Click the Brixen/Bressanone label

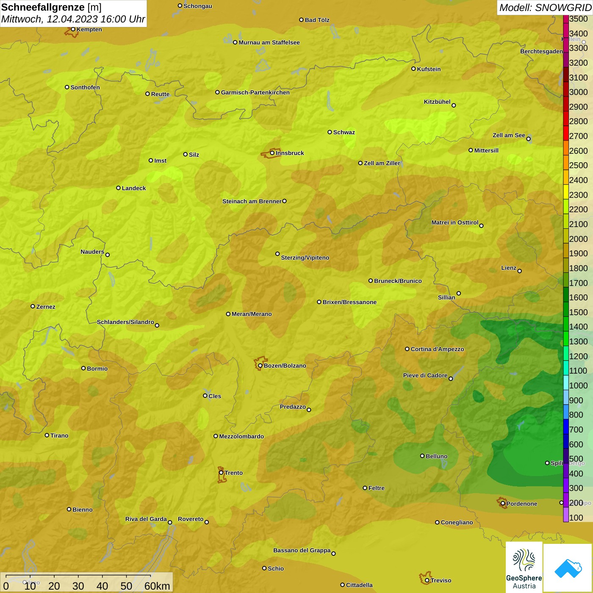point(349,302)
